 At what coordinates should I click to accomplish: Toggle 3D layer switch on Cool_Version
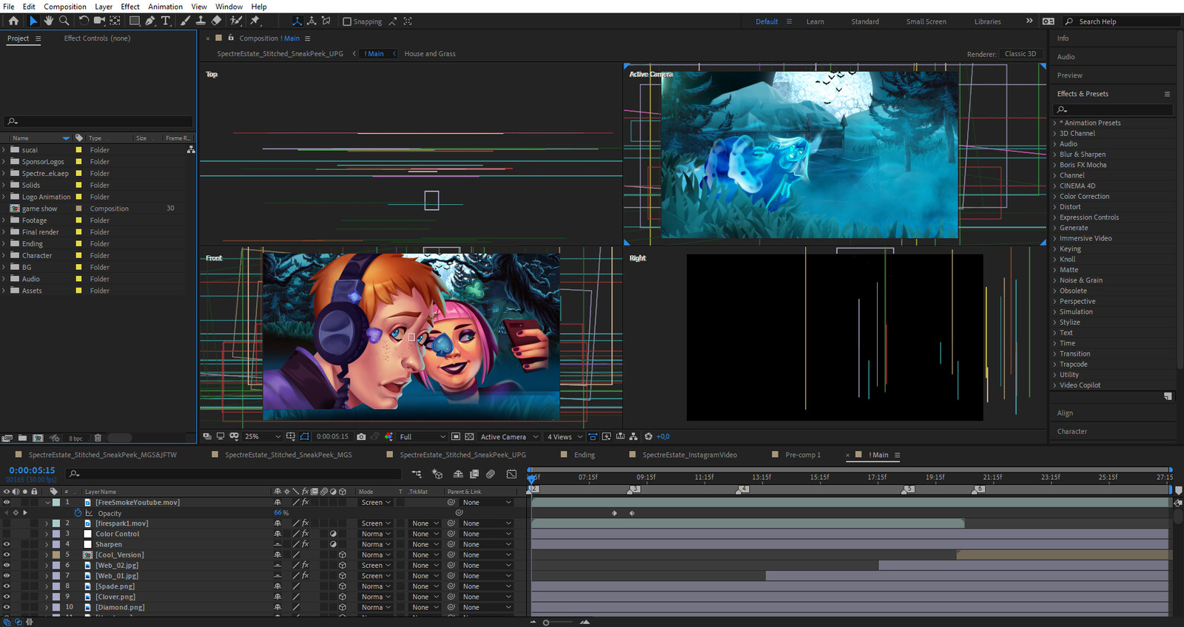click(343, 555)
